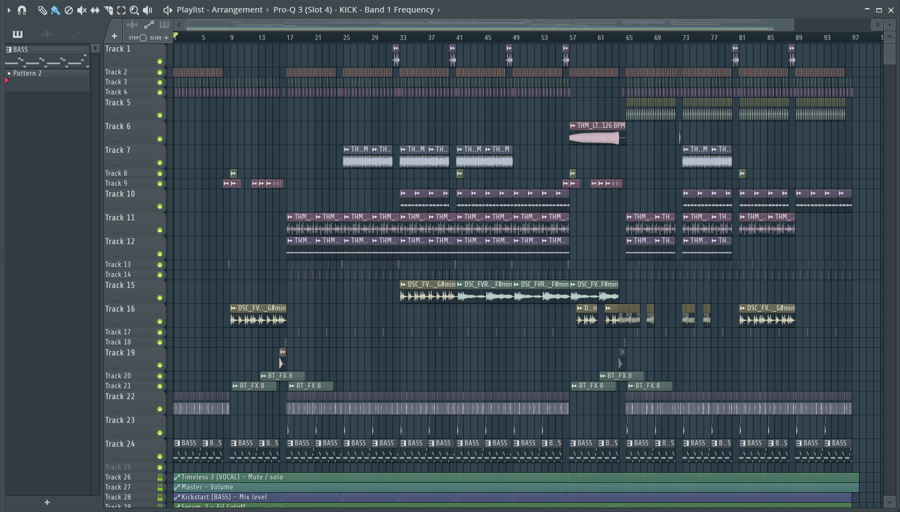This screenshot has width=900, height=512.
Task: Add a new track with the plus button
Action: 114,36
